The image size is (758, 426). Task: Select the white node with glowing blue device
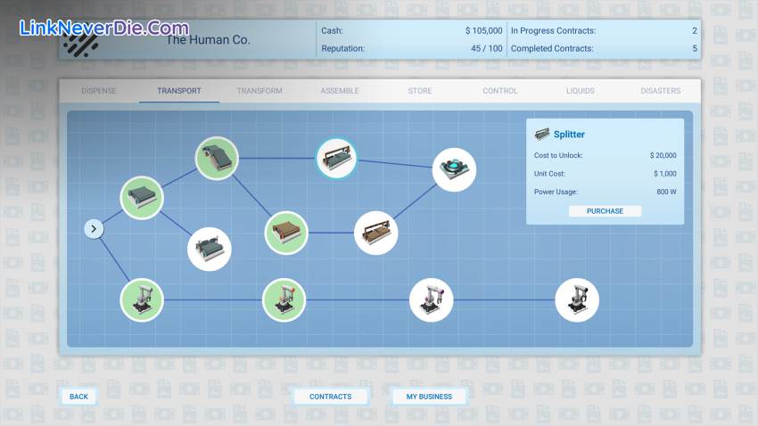coord(454,169)
